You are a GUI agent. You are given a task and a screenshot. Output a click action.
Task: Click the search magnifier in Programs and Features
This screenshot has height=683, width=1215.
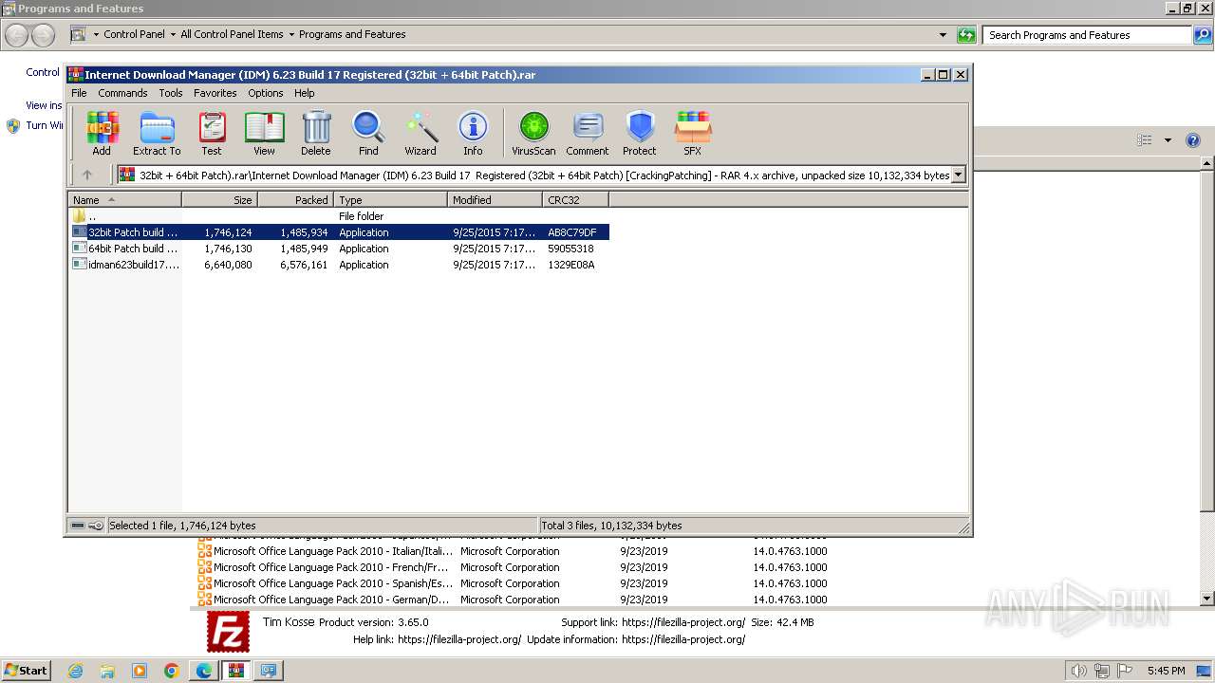point(1203,35)
